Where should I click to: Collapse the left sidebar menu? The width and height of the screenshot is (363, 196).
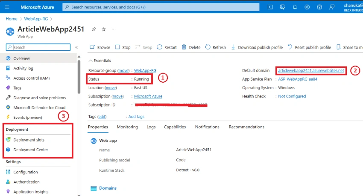[76, 47]
